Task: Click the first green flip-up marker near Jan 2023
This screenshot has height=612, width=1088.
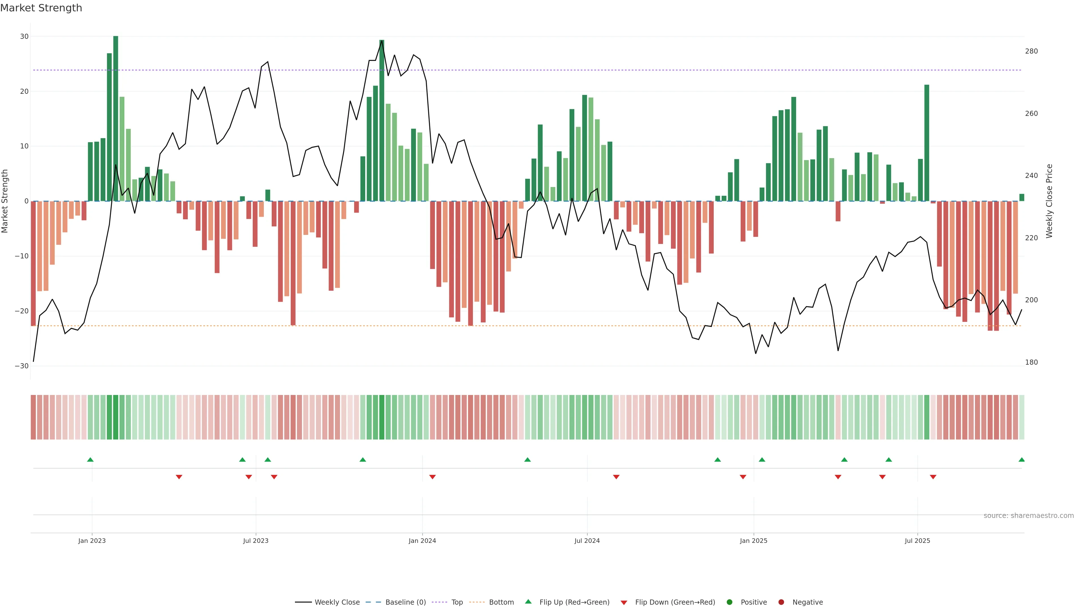Action: coord(90,460)
